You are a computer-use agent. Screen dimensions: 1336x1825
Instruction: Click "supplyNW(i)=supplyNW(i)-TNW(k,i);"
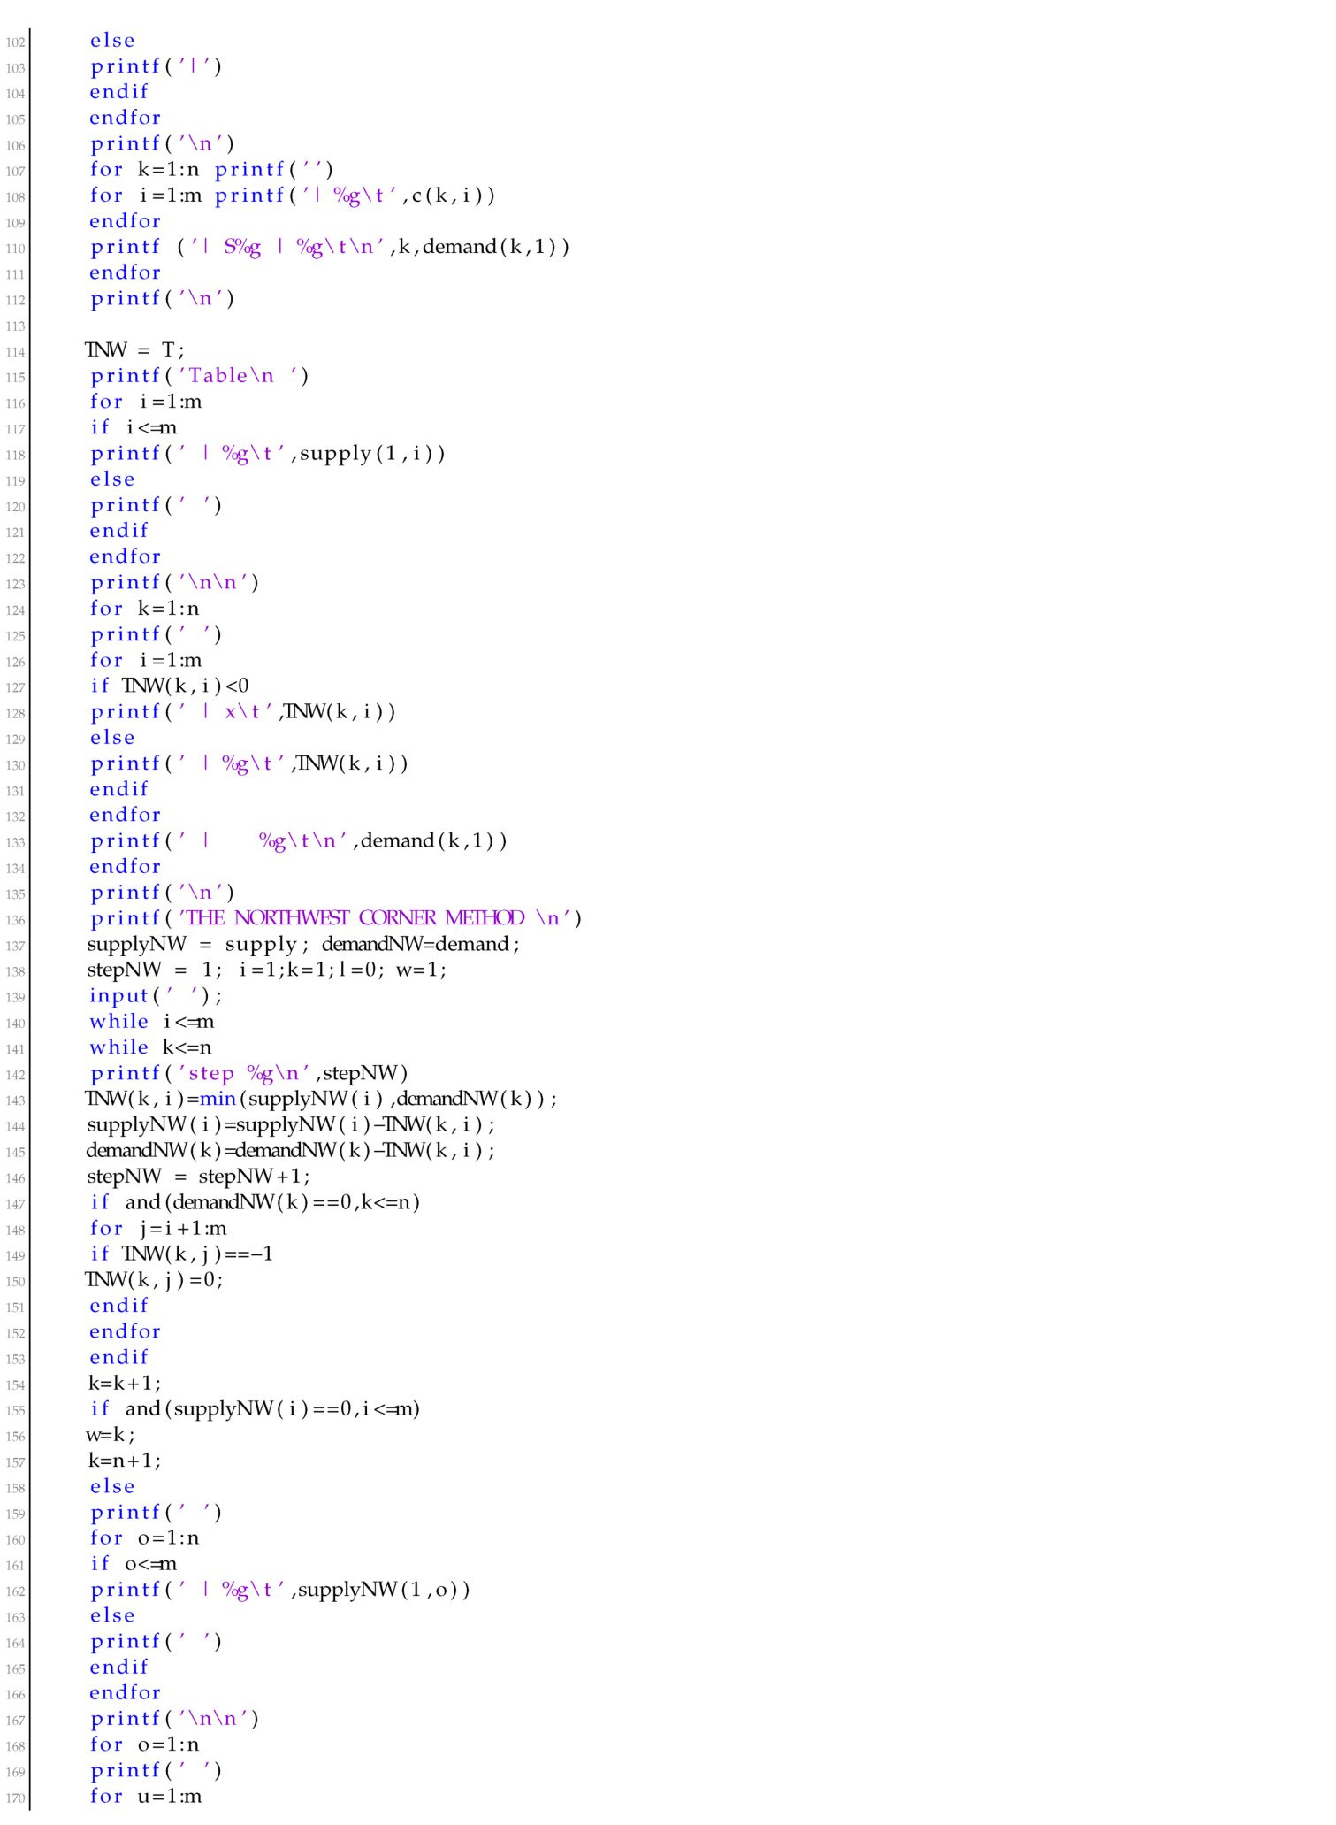[291, 1125]
